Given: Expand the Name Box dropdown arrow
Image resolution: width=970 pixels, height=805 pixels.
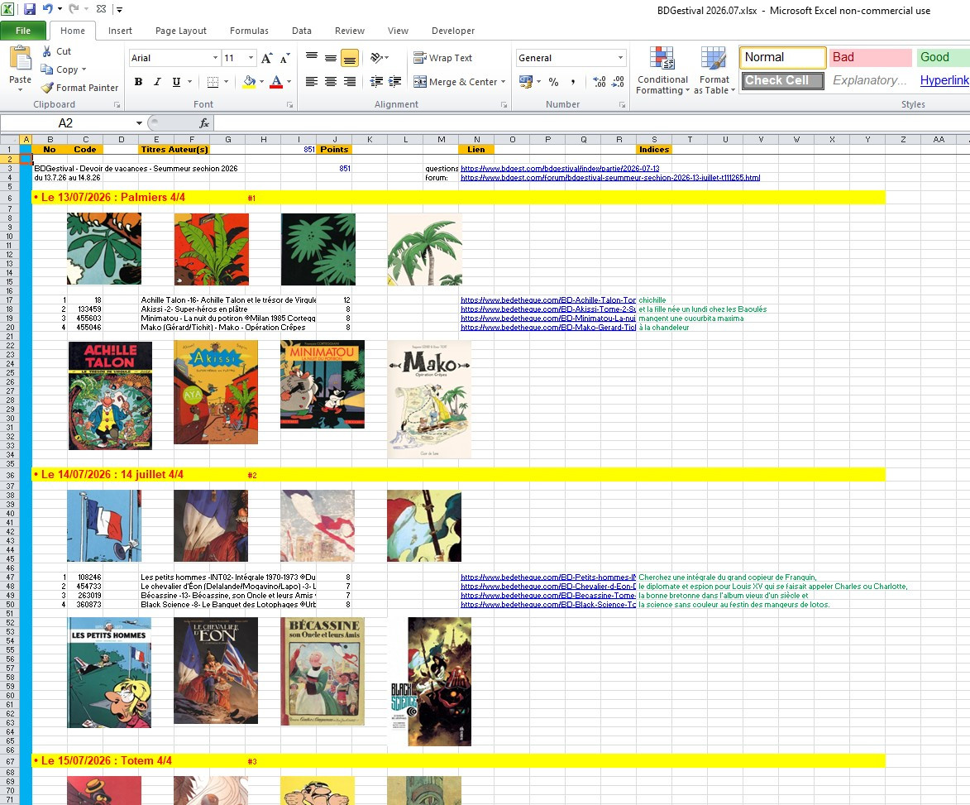Looking at the screenshot, I should [x=139, y=123].
